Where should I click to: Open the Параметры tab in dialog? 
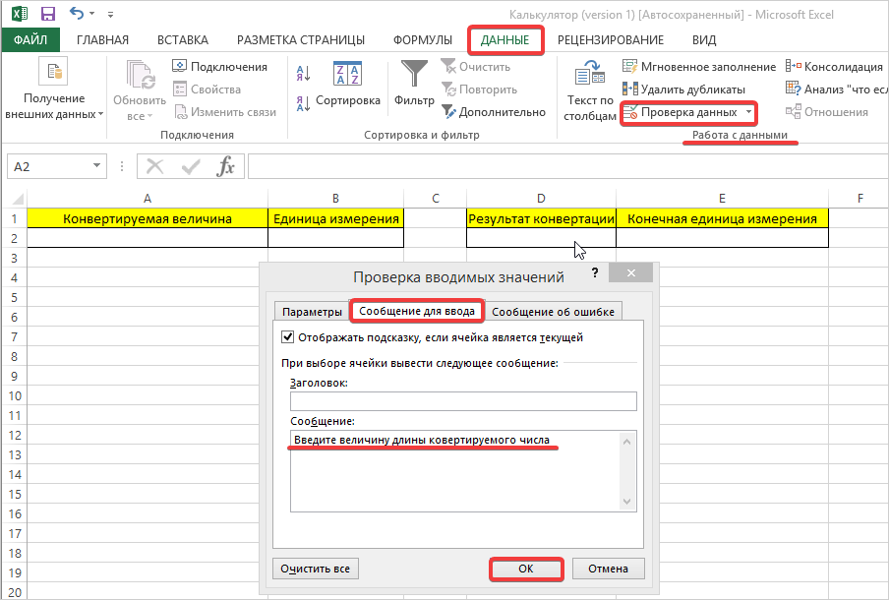point(311,312)
